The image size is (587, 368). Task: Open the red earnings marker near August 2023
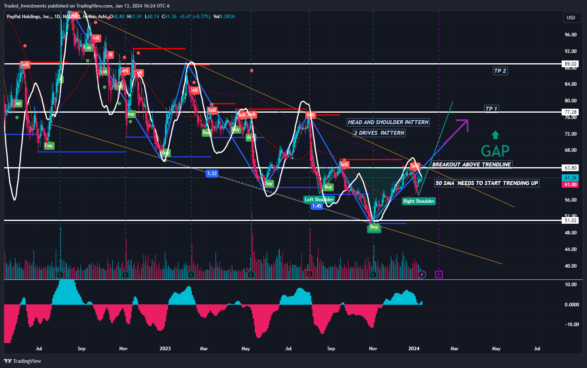(x=310, y=274)
